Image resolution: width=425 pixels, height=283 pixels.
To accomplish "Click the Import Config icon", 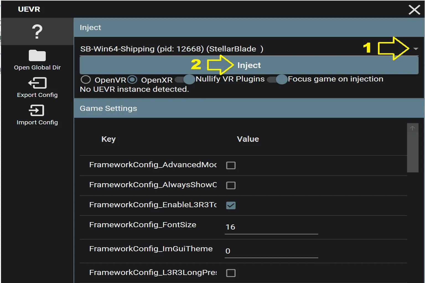I will coord(37,111).
